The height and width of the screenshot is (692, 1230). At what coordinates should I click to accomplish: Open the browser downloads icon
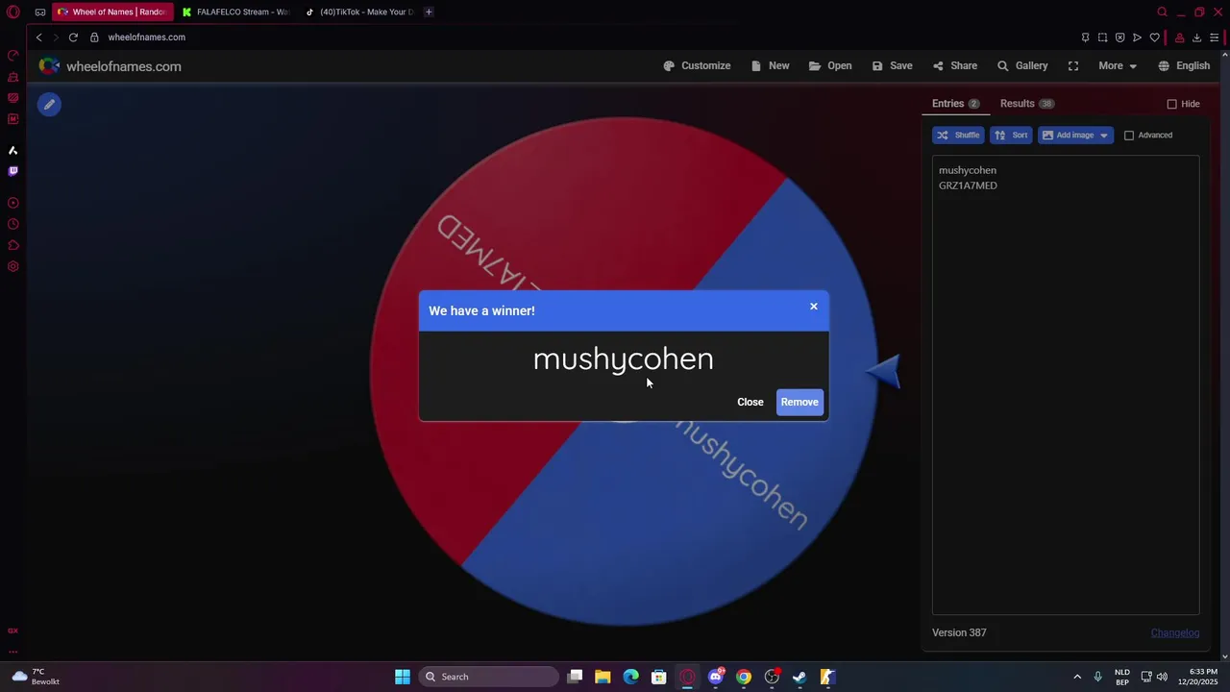tap(1197, 37)
